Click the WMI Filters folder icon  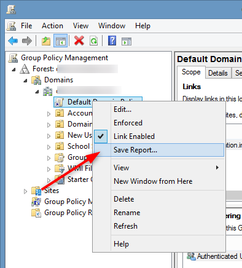[60, 168]
